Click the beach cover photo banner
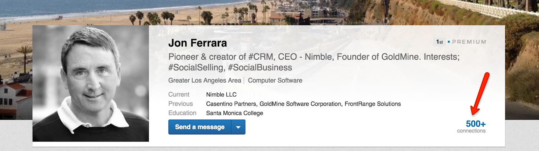Viewport: 539px width, 151px height. click(x=269, y=12)
